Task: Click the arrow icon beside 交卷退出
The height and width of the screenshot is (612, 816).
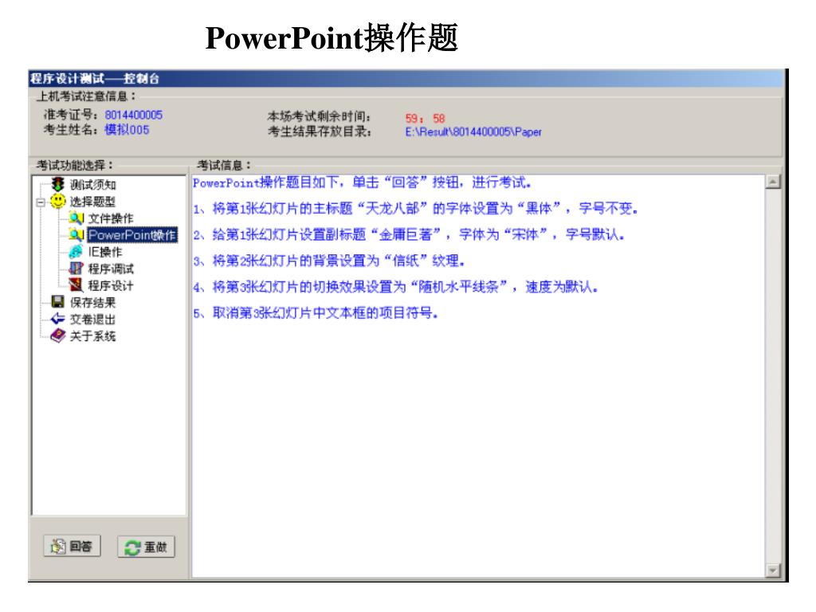Action: pos(57,319)
